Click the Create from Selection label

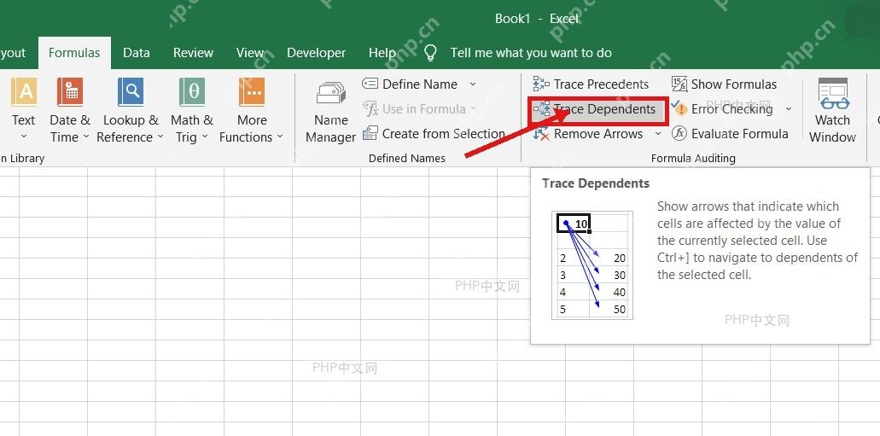pos(443,134)
